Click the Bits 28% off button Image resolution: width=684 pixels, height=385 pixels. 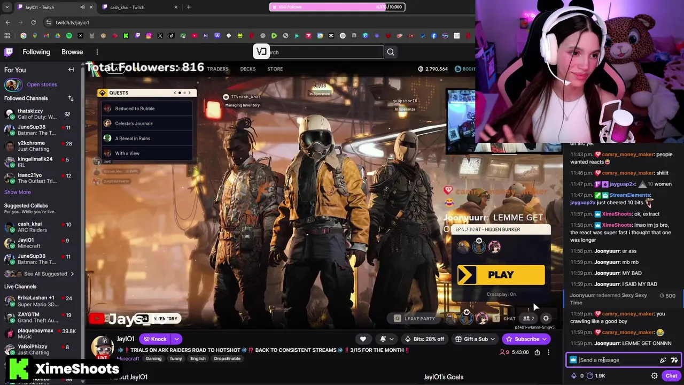tap(425, 339)
